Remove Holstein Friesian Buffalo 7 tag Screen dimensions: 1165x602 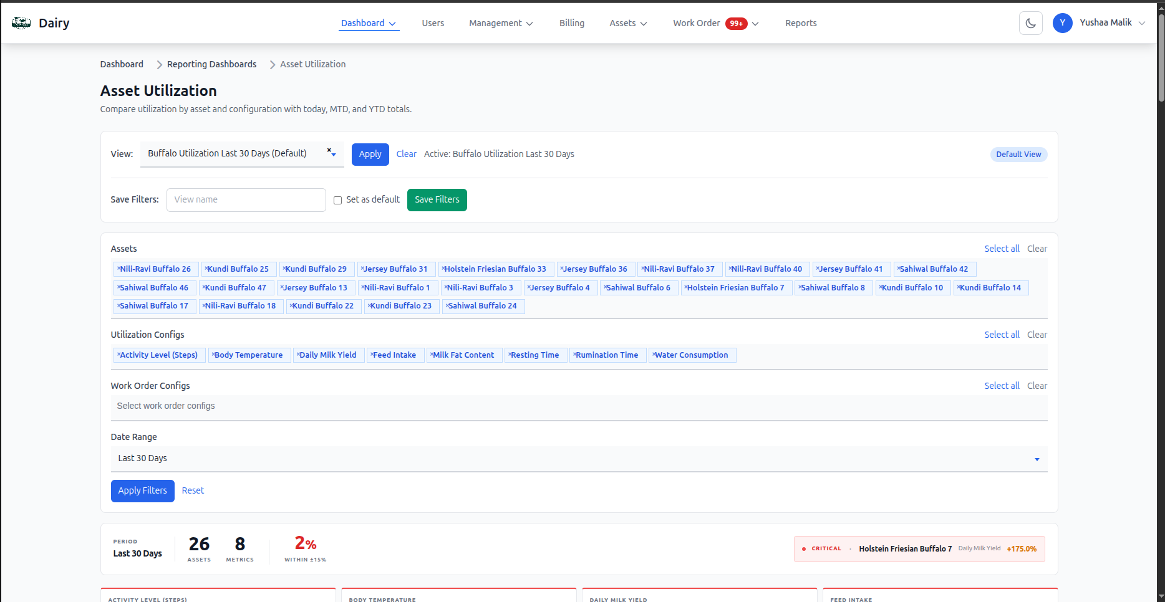pyautogui.click(x=685, y=287)
